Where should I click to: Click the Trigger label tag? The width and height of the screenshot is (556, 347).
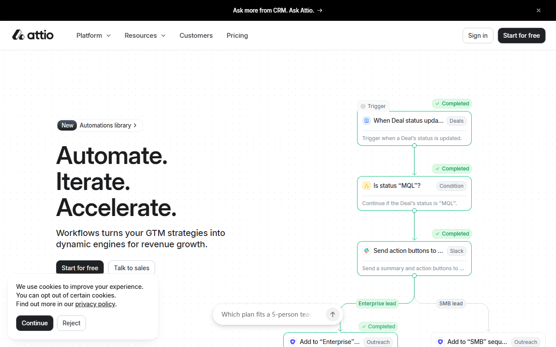coord(373,106)
